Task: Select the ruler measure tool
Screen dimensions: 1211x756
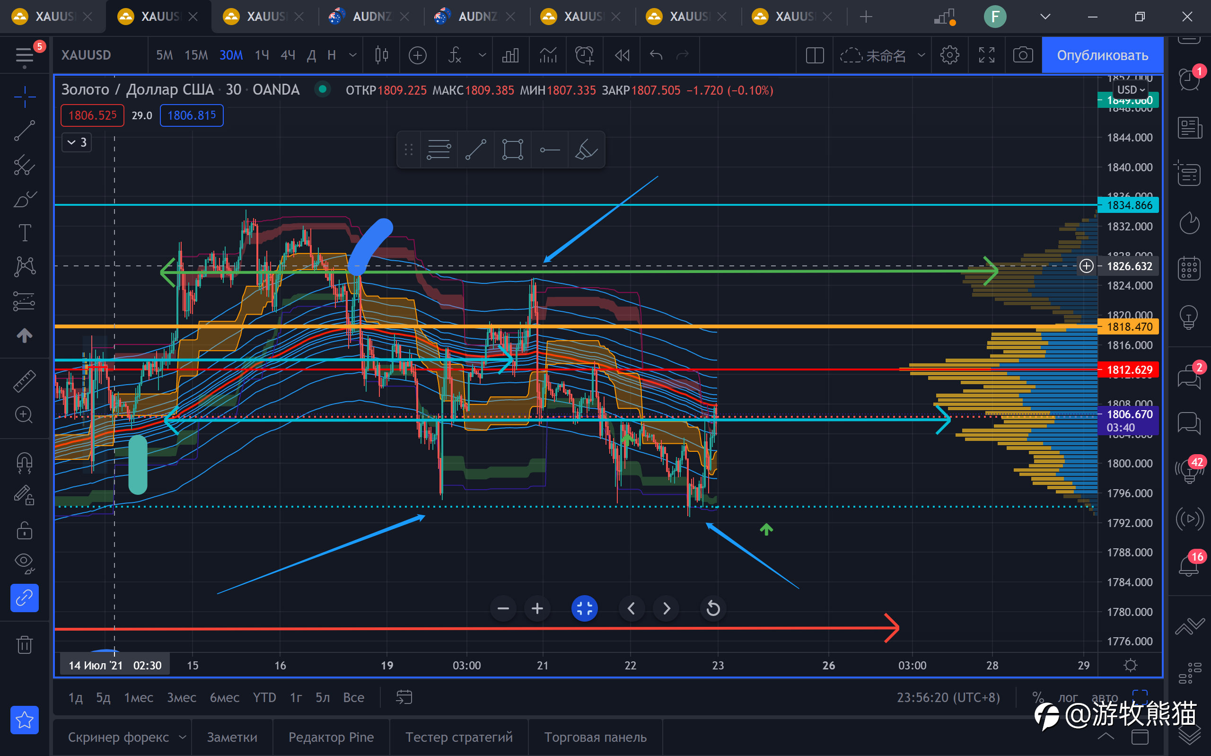Action: (24, 381)
